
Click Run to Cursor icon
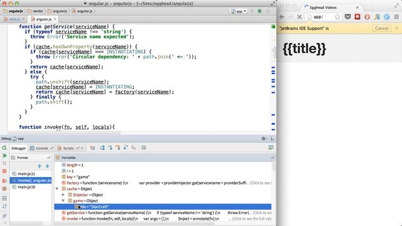click(134, 148)
